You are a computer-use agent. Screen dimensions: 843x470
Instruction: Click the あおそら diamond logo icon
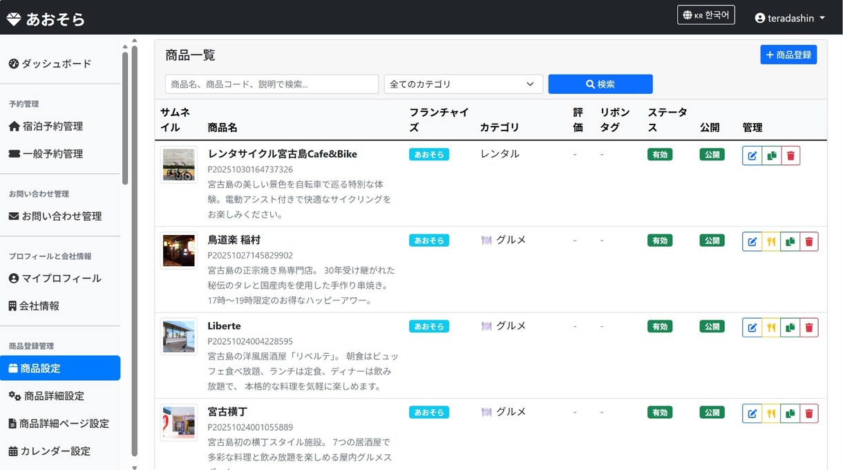click(x=14, y=19)
